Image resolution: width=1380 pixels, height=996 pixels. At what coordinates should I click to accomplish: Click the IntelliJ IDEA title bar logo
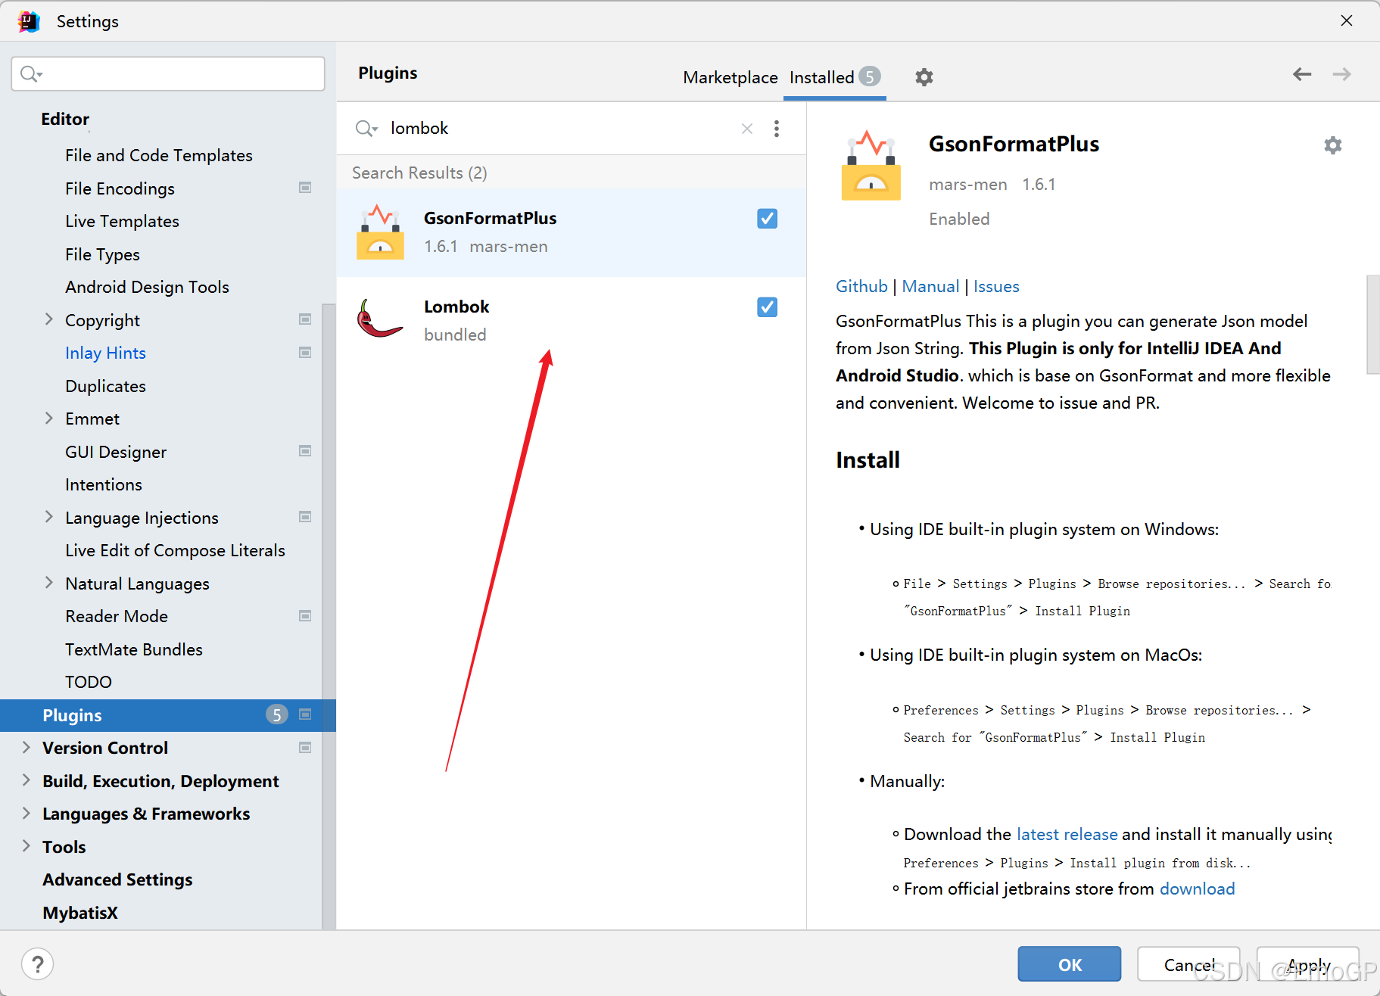tap(29, 21)
